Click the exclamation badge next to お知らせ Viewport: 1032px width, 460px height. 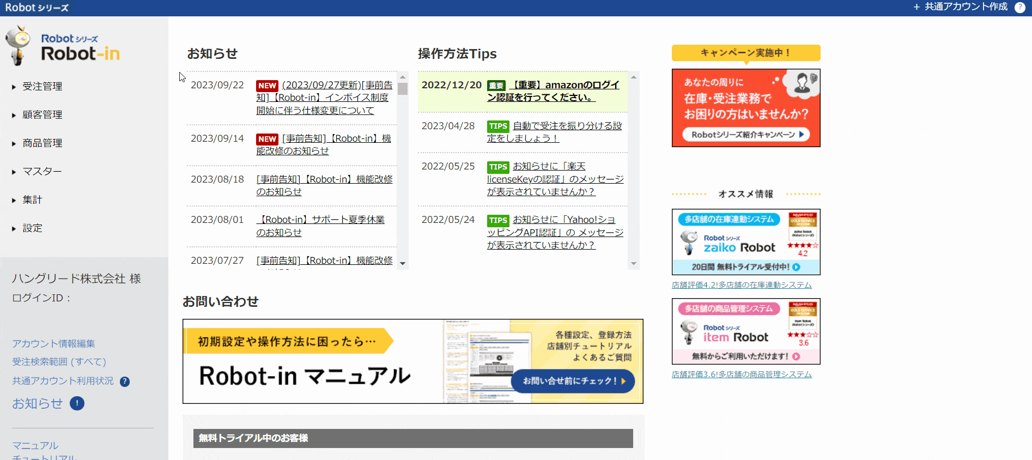[x=77, y=403]
